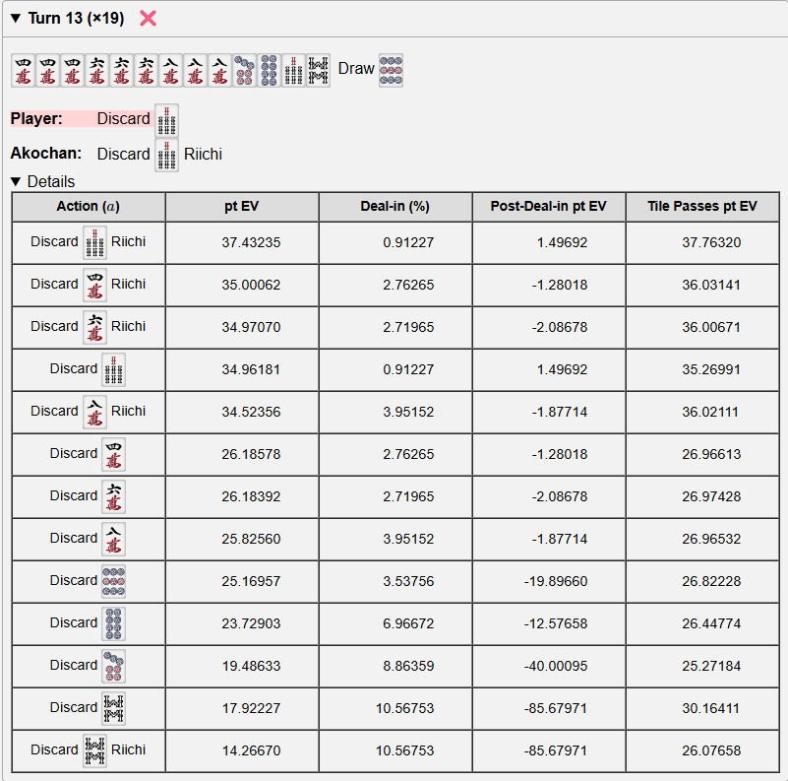The width and height of the screenshot is (788, 781).
Task: Click the tile passes value 26.07658
Action: tap(711, 750)
